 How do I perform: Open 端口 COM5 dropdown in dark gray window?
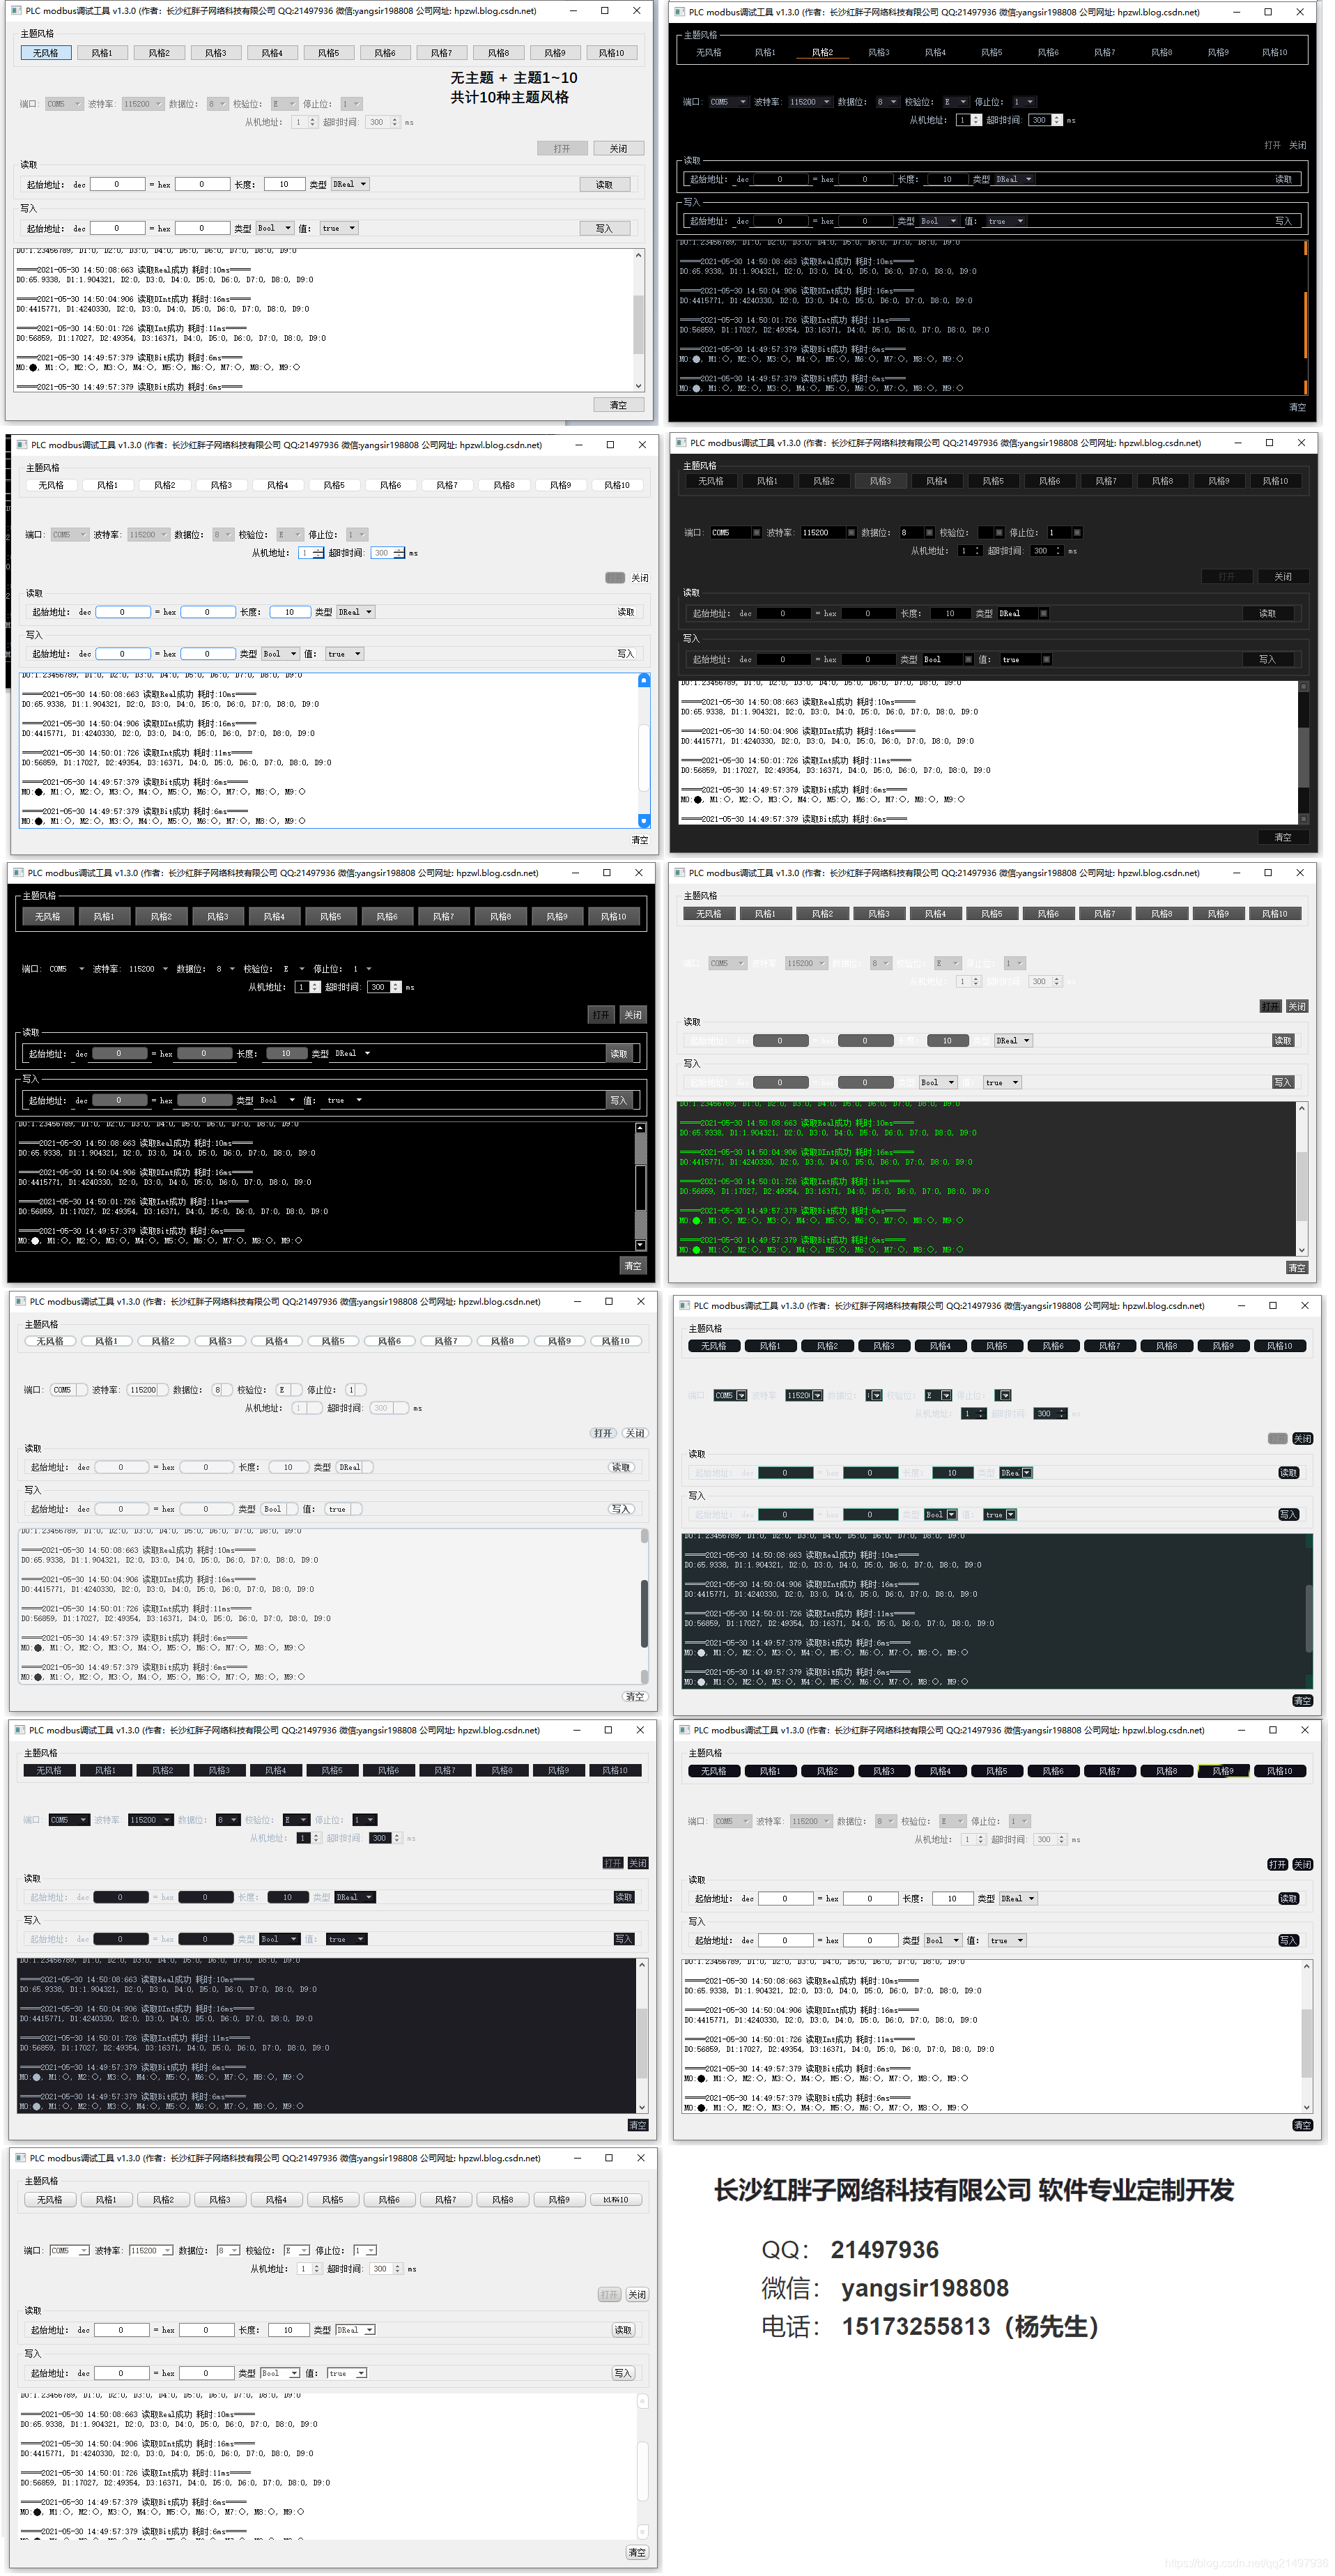736,533
